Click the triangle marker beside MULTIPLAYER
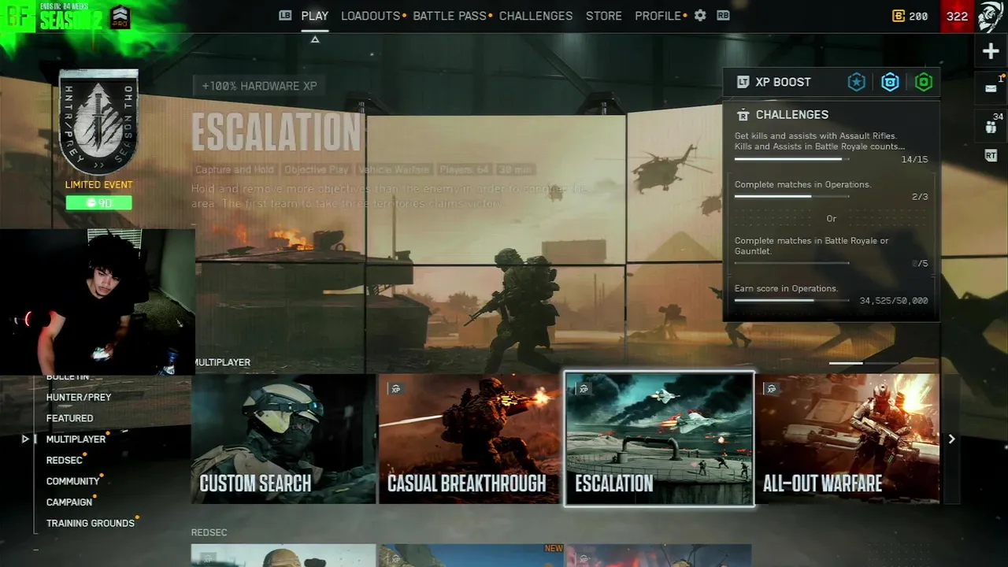The image size is (1008, 567). click(25, 439)
